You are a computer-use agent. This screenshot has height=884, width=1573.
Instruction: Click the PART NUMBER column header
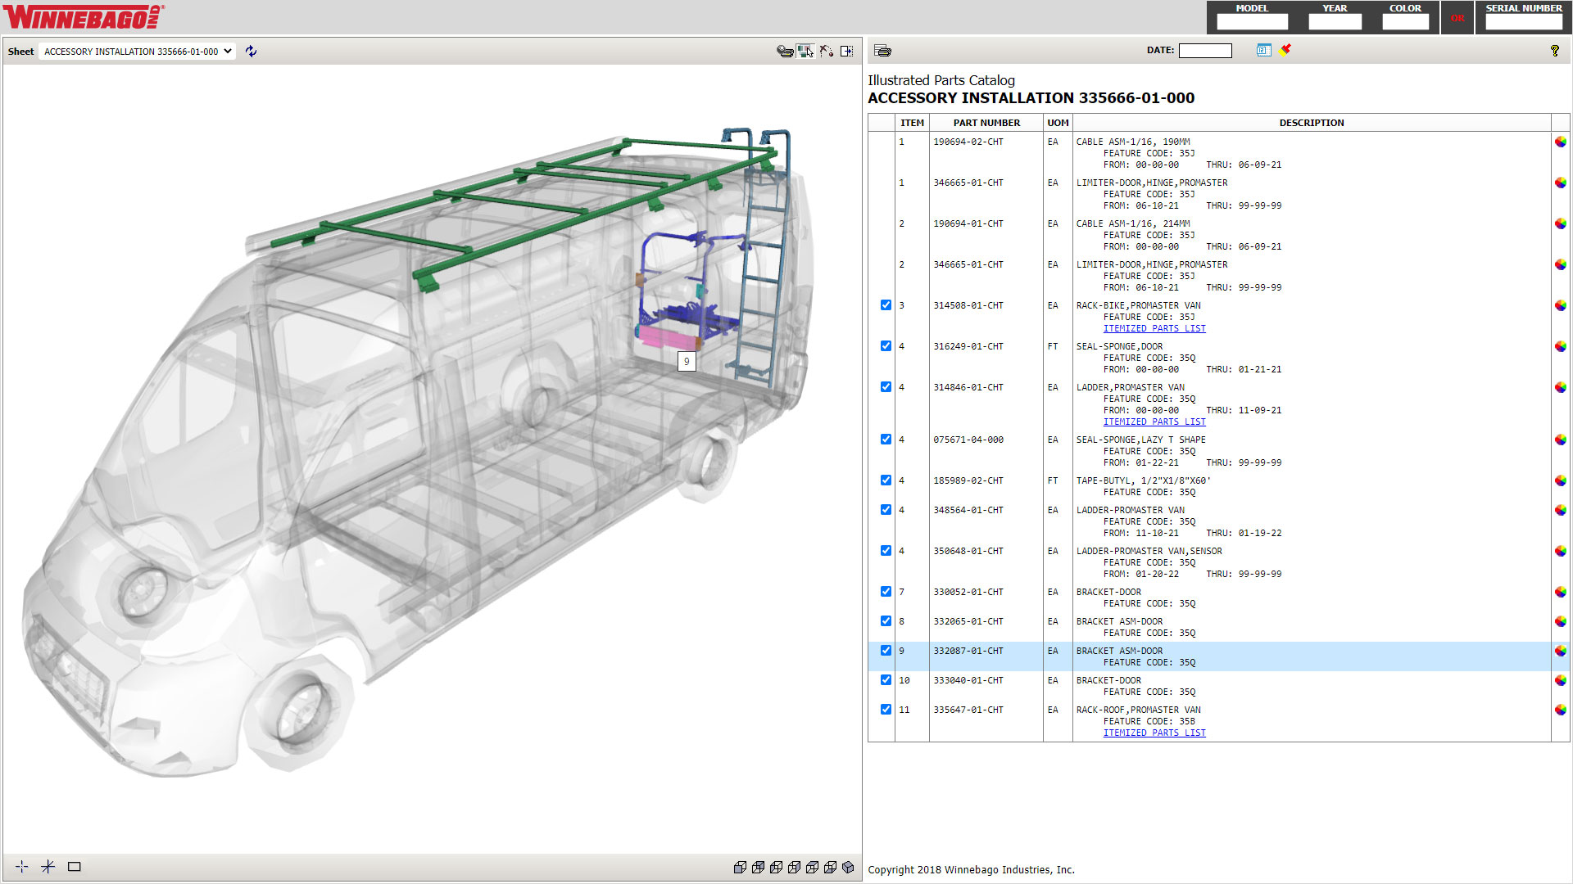(x=986, y=123)
